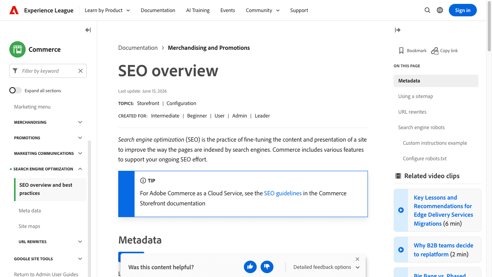
Task: Play Why B2B teams decide video
Action: pos(401,250)
